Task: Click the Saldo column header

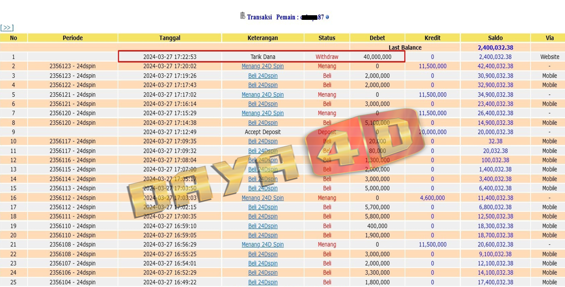Action: point(495,38)
